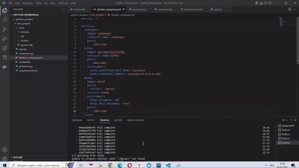This screenshot has width=299, height=168.
Task: Open the Edit menu
Action: click(17, 3)
